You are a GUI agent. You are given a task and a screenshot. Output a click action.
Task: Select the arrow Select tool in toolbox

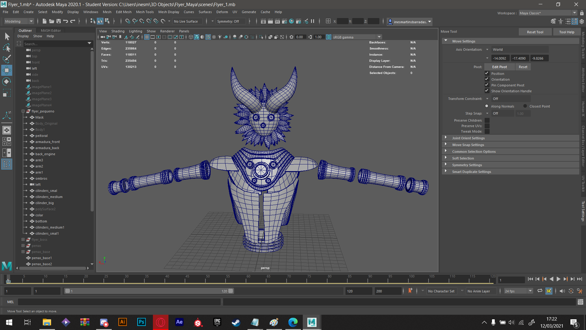coord(7,37)
